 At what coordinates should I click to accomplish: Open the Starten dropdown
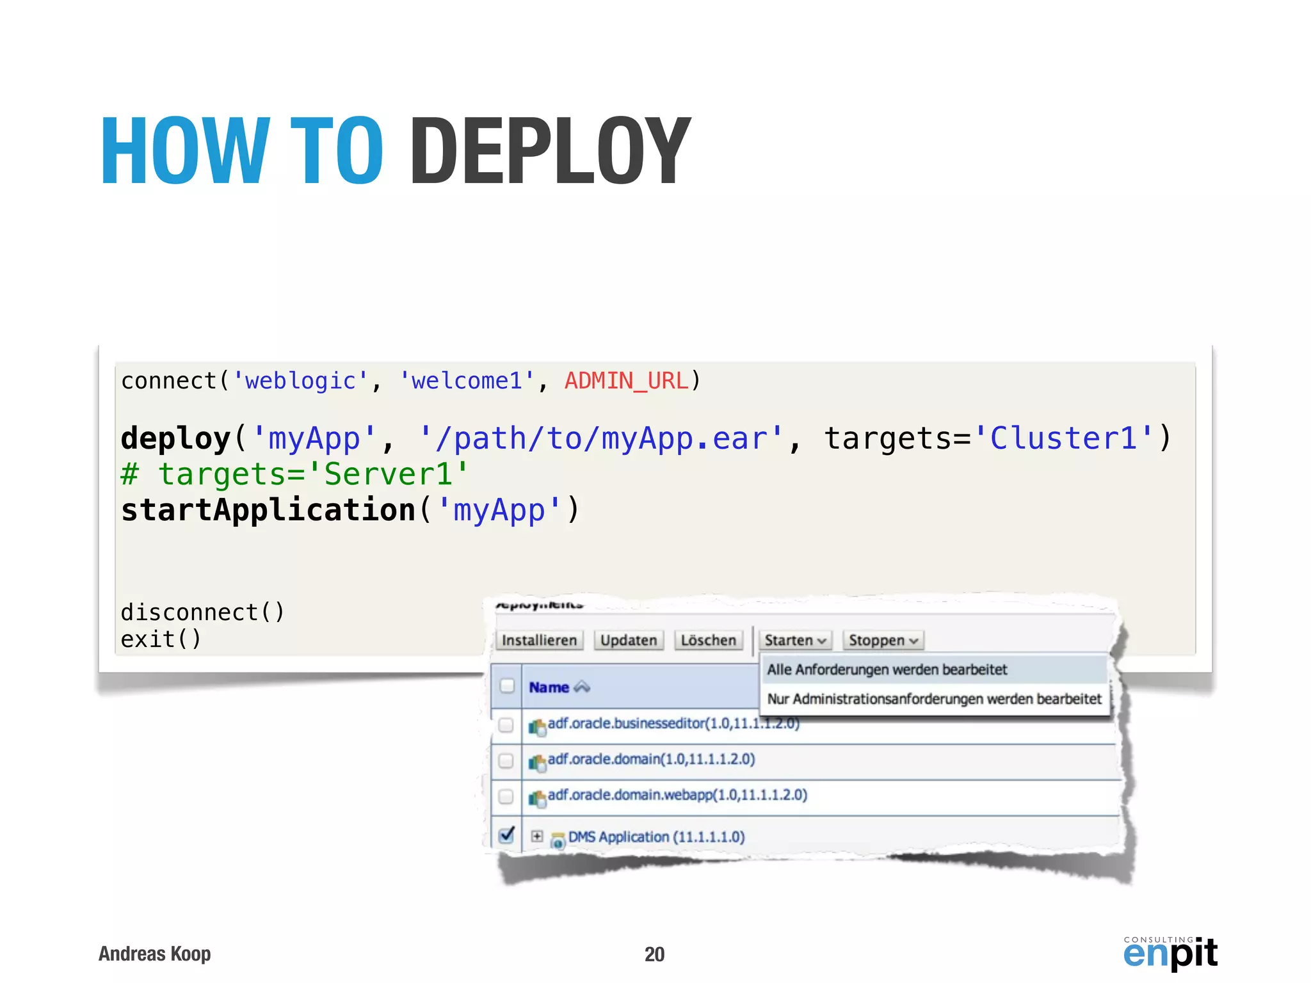pyautogui.click(x=795, y=640)
